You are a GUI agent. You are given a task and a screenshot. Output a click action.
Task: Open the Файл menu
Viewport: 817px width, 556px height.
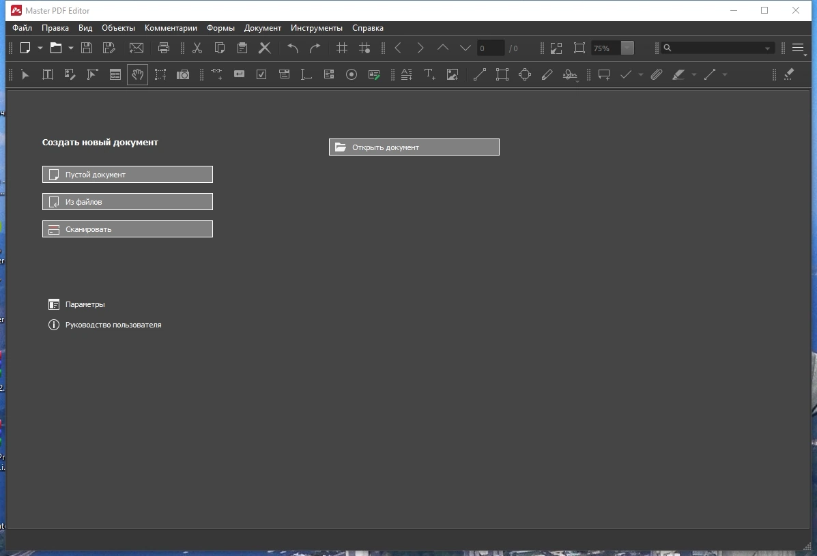pyautogui.click(x=23, y=28)
